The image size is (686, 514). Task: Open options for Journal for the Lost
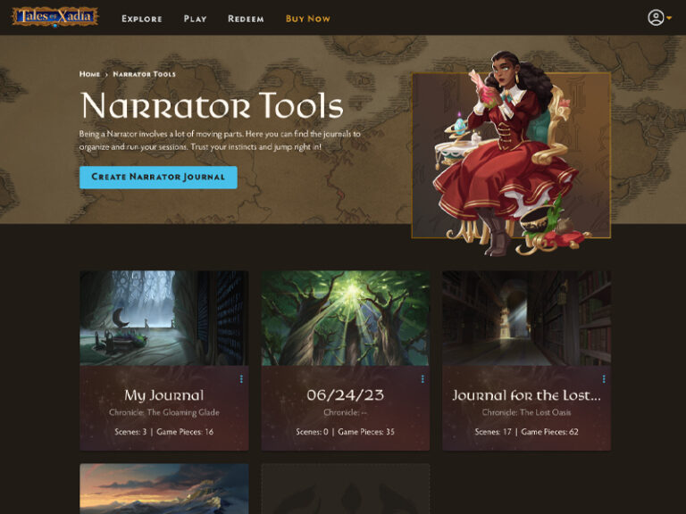pyautogui.click(x=604, y=379)
